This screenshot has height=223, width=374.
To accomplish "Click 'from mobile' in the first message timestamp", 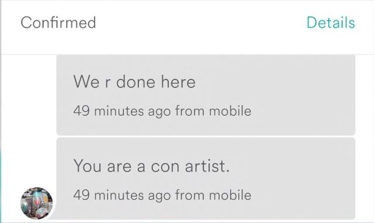I will pos(213,111).
